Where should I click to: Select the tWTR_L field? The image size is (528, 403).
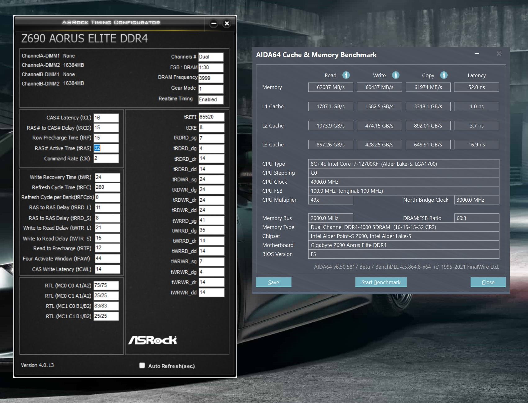tap(107, 228)
